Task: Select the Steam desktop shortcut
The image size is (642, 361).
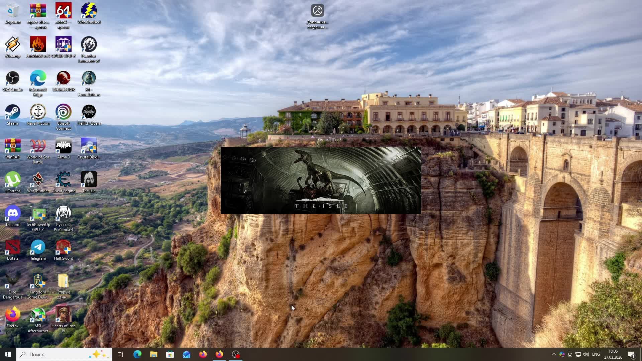Action: pyautogui.click(x=12, y=112)
